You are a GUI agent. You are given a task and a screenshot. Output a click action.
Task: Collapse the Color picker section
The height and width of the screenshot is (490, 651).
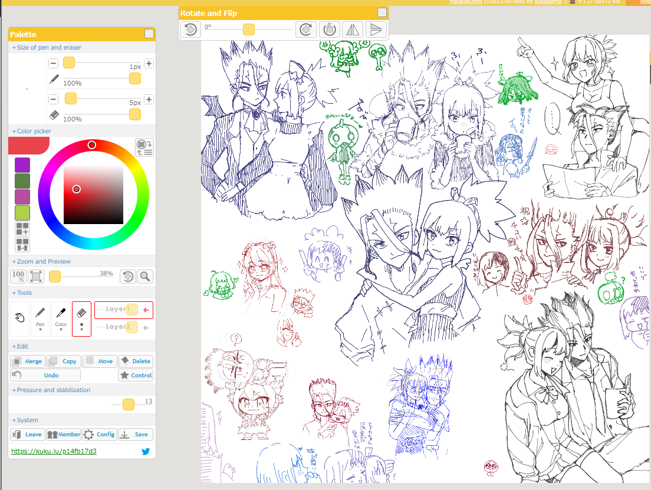click(32, 131)
